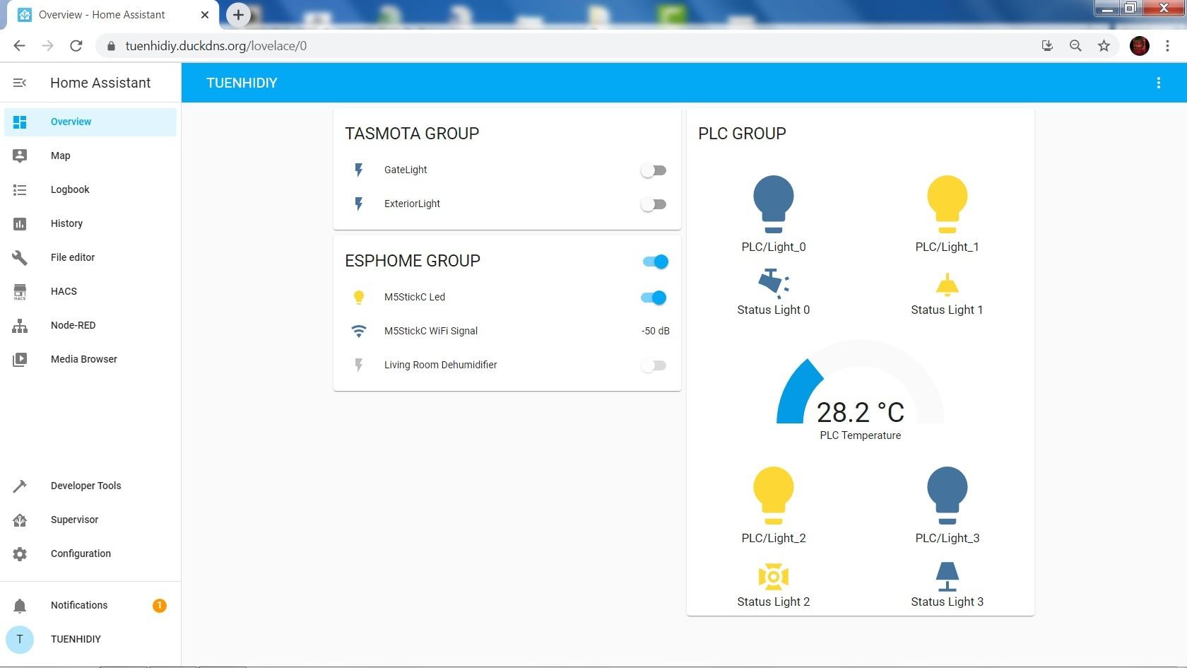
Task: Open a new browser tab
Action: (238, 14)
